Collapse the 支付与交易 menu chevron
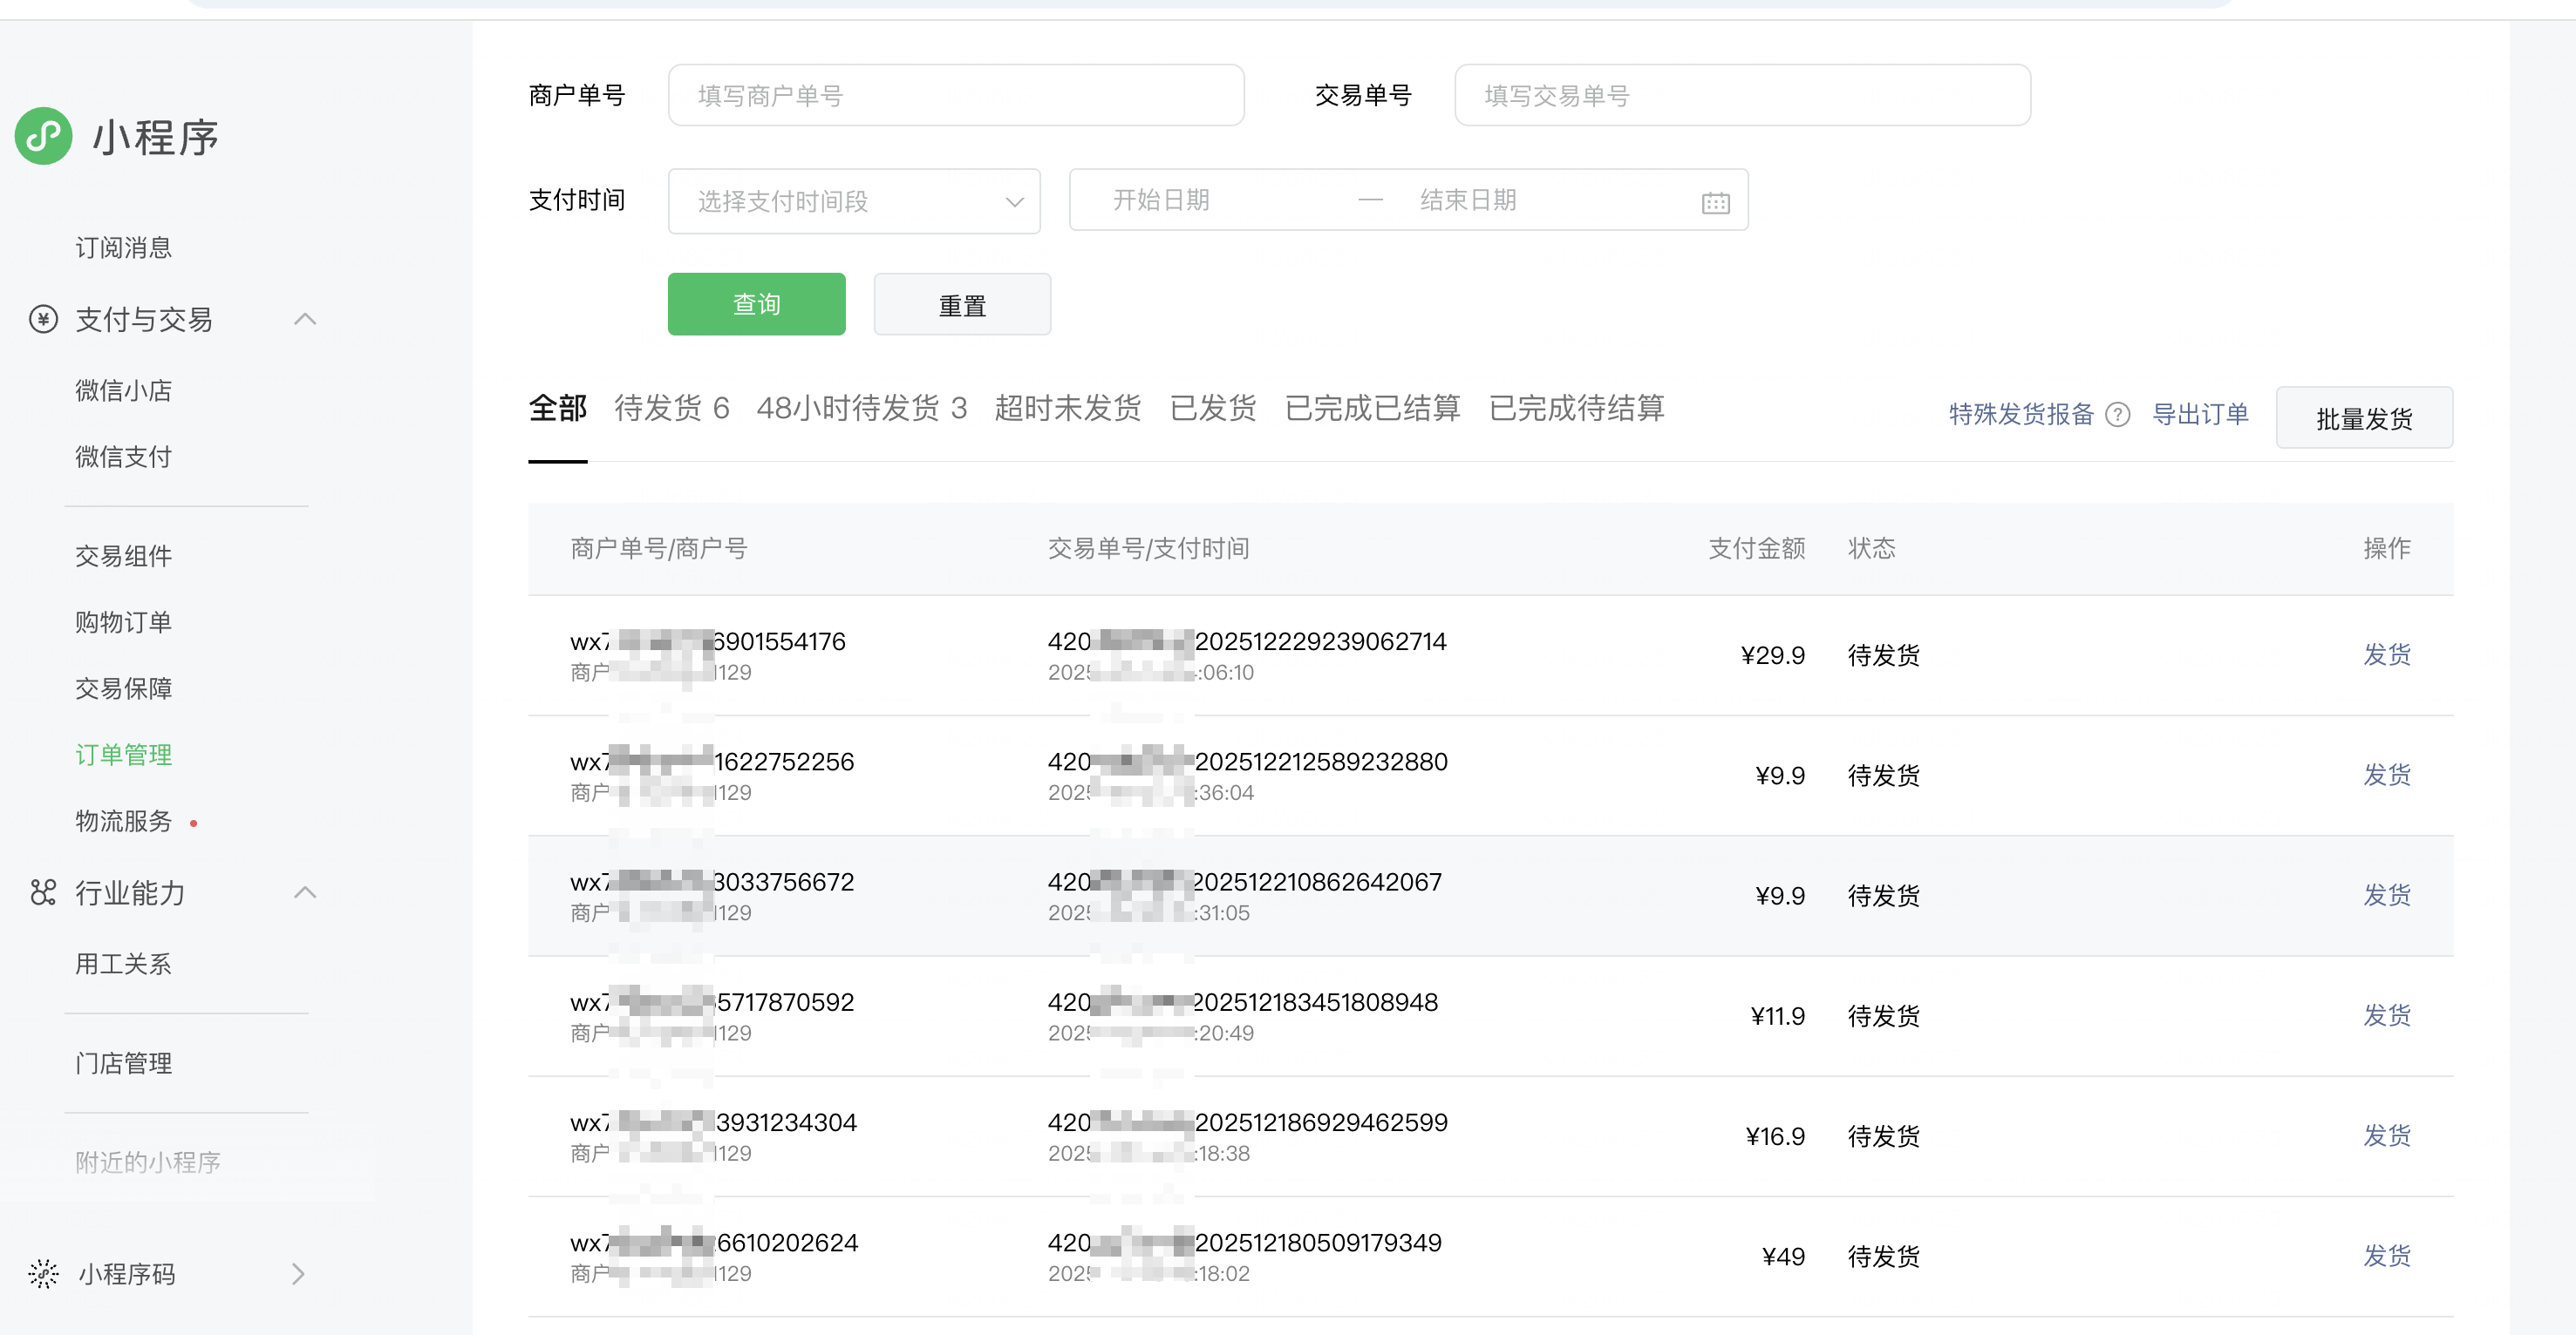The image size is (2576, 1335). pyautogui.click(x=305, y=320)
